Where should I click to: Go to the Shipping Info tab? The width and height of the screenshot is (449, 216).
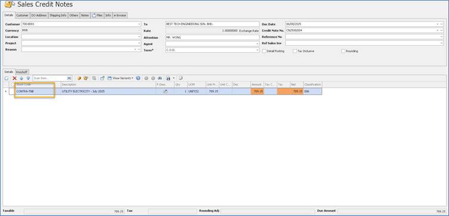coord(58,15)
